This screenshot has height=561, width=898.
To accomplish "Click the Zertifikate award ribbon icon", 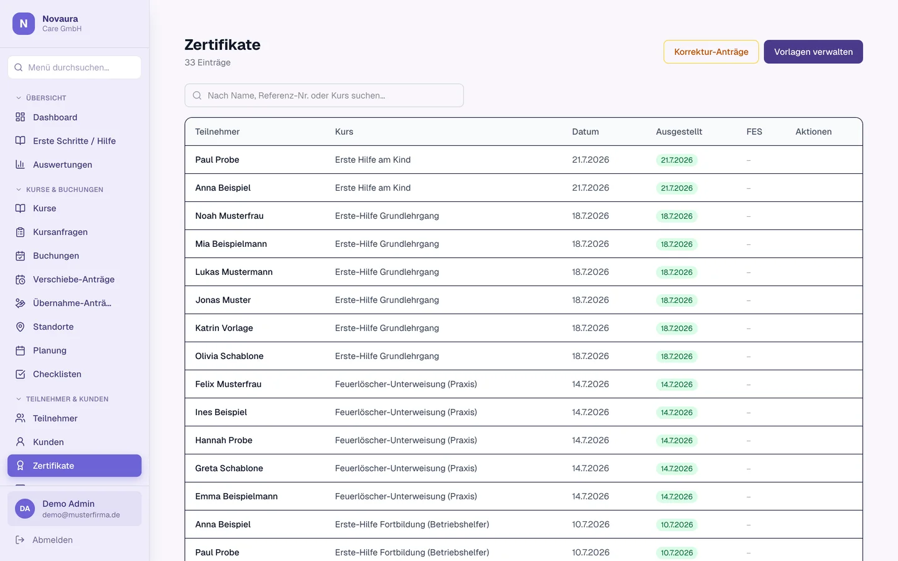I will click(x=20, y=466).
